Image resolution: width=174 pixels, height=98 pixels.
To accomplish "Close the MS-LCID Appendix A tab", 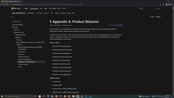I will point(20,1).
